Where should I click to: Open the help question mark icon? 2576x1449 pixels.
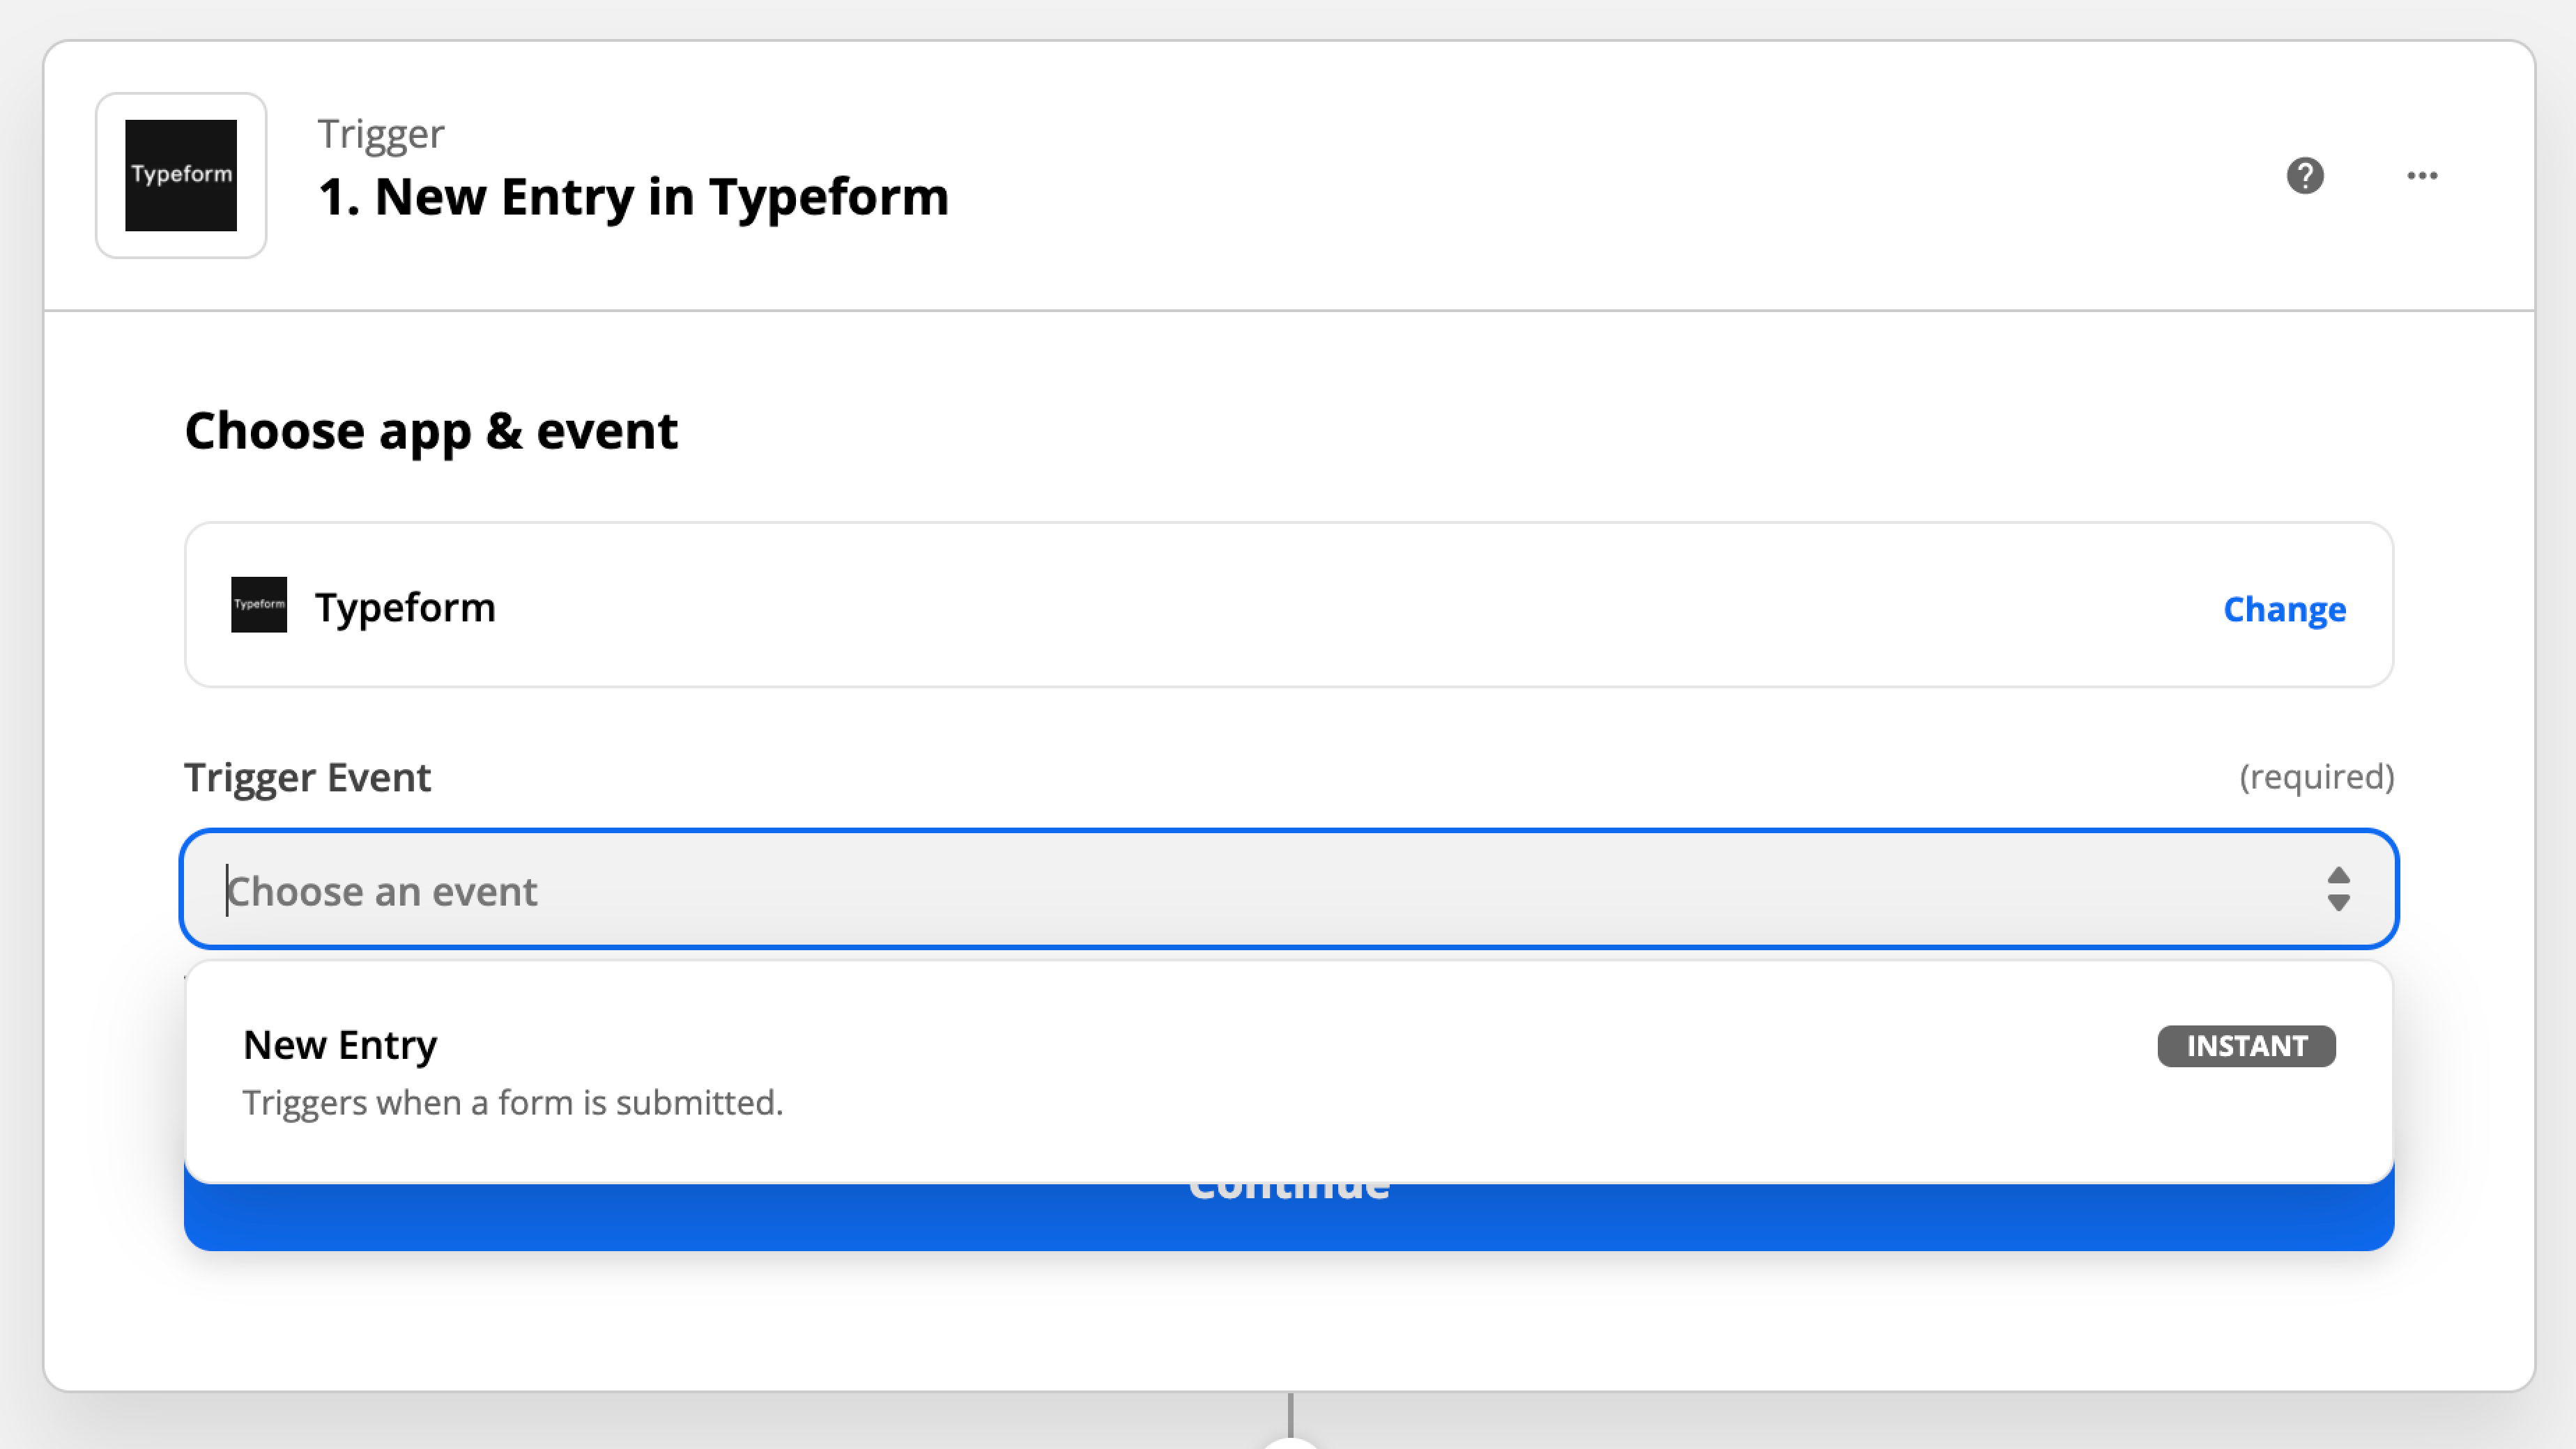coord(2305,176)
